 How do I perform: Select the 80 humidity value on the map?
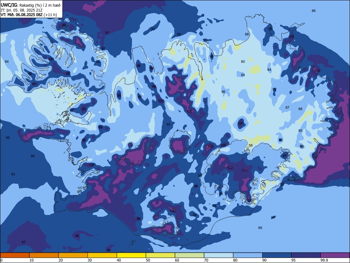[x=243, y=61]
